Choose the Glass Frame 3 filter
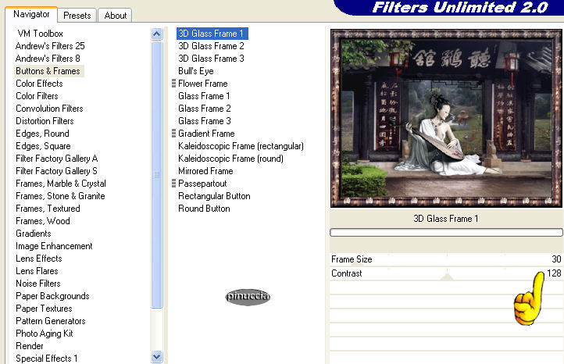This screenshot has height=364, width=564. tap(205, 121)
